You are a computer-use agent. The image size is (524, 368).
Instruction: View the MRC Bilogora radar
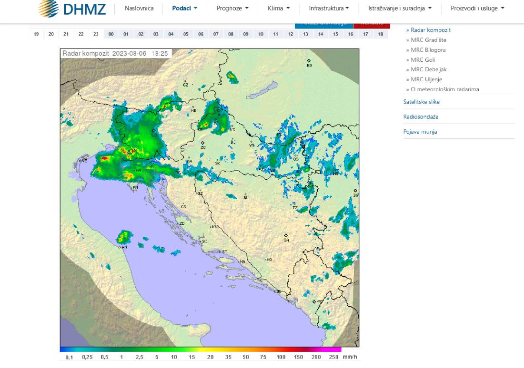click(428, 50)
